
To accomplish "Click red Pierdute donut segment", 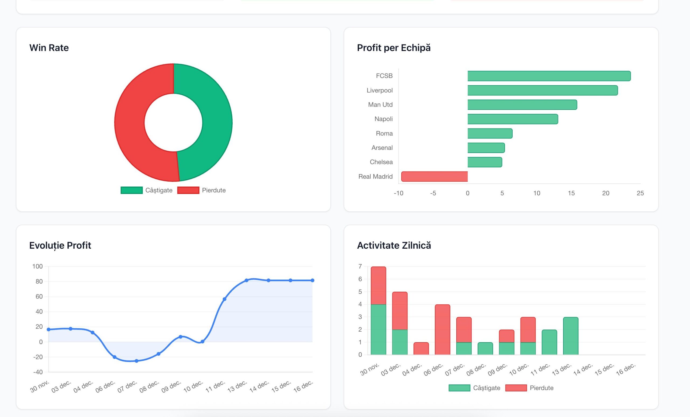I will pos(129,123).
